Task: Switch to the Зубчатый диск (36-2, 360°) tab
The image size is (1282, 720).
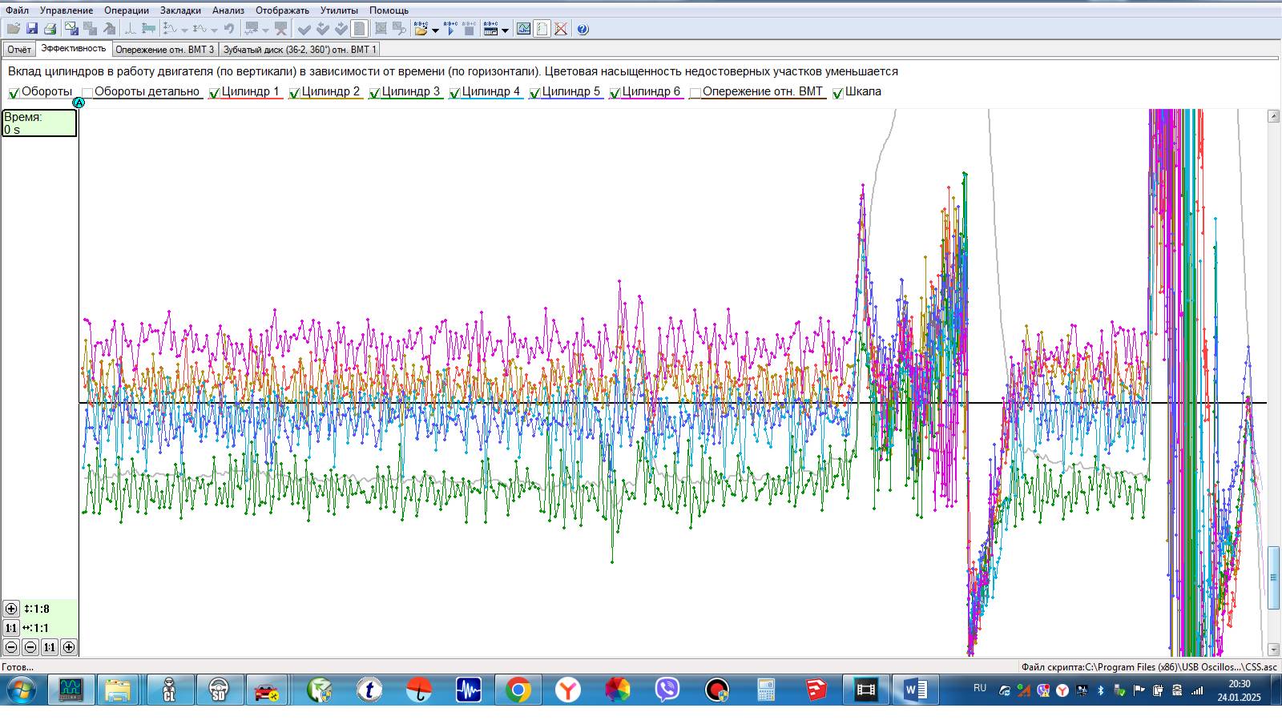Action: click(299, 50)
